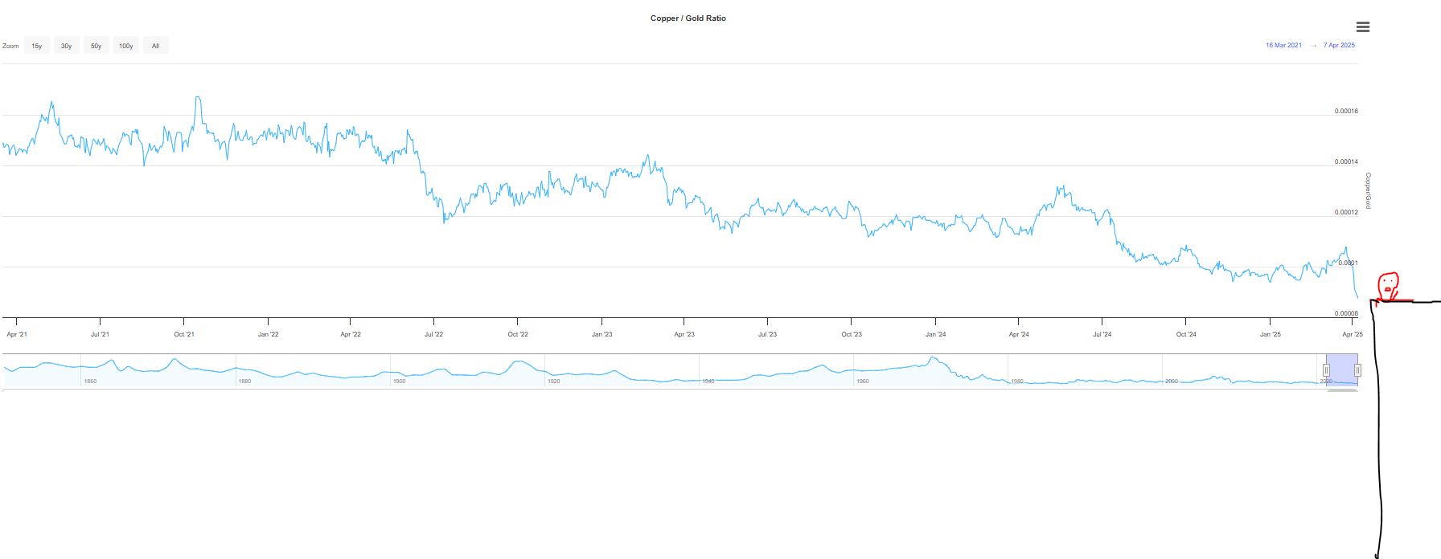Click the 1980 label in the navigator
Screen dimensions: 1441x559
point(1016,381)
